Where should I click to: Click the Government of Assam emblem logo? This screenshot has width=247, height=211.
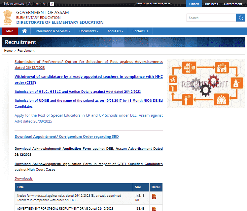8,18
